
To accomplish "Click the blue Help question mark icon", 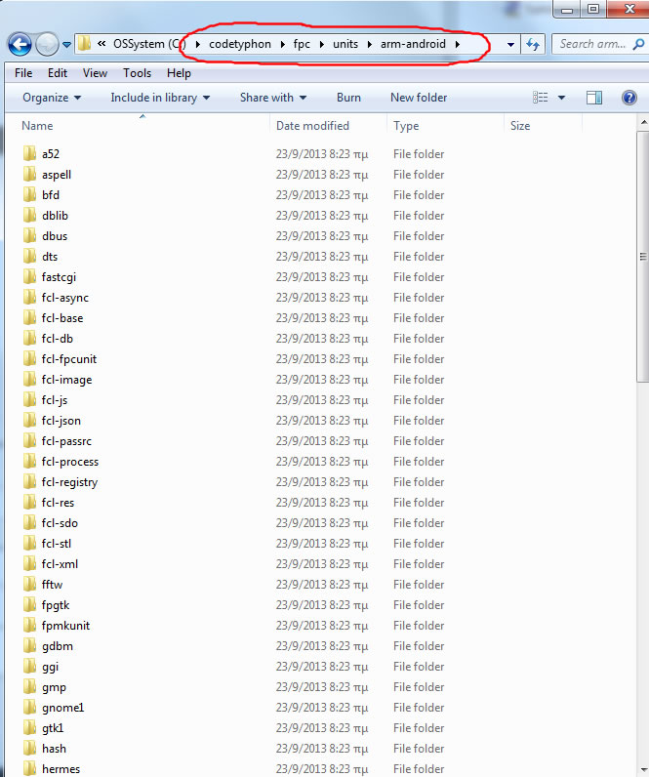I will point(629,98).
